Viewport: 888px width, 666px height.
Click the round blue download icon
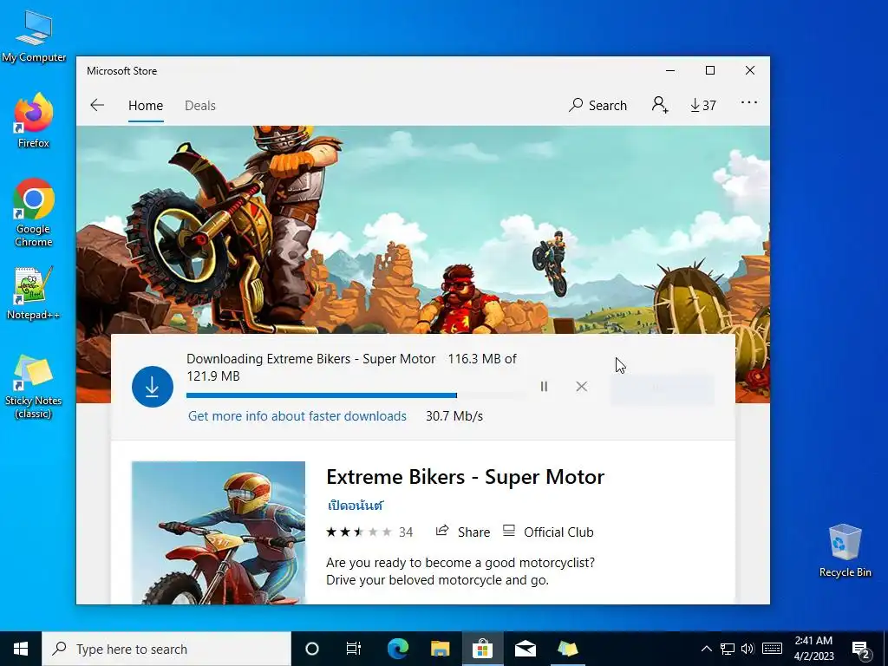point(153,387)
